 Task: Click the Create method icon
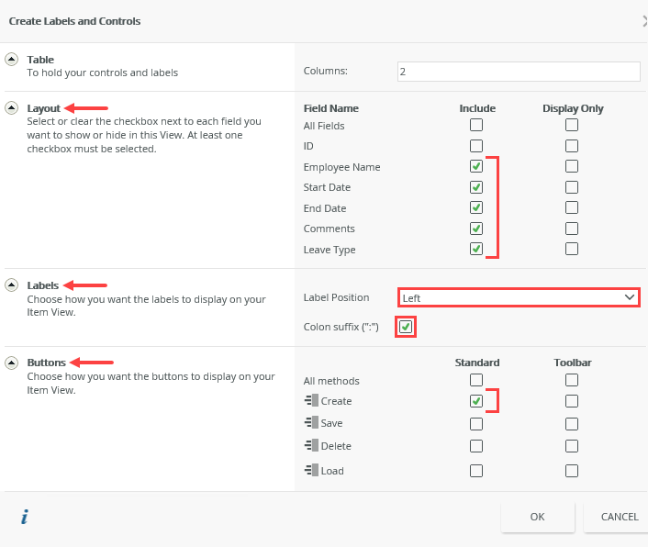tap(311, 400)
